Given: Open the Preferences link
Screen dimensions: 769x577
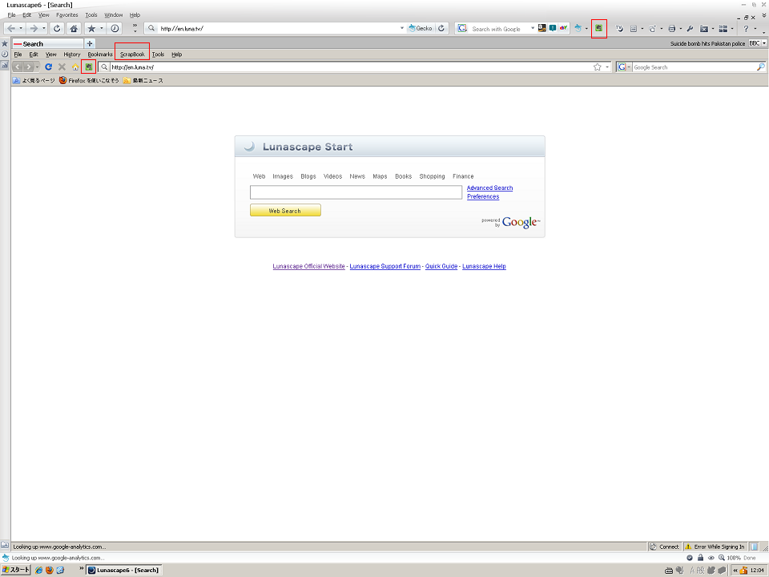Looking at the screenshot, I should (x=483, y=197).
